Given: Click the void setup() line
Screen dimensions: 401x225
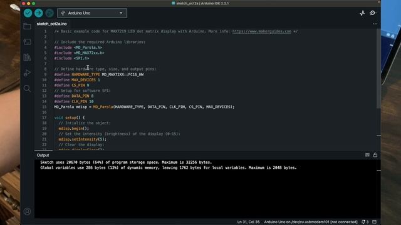Looking at the screenshot, I should 70,117.
